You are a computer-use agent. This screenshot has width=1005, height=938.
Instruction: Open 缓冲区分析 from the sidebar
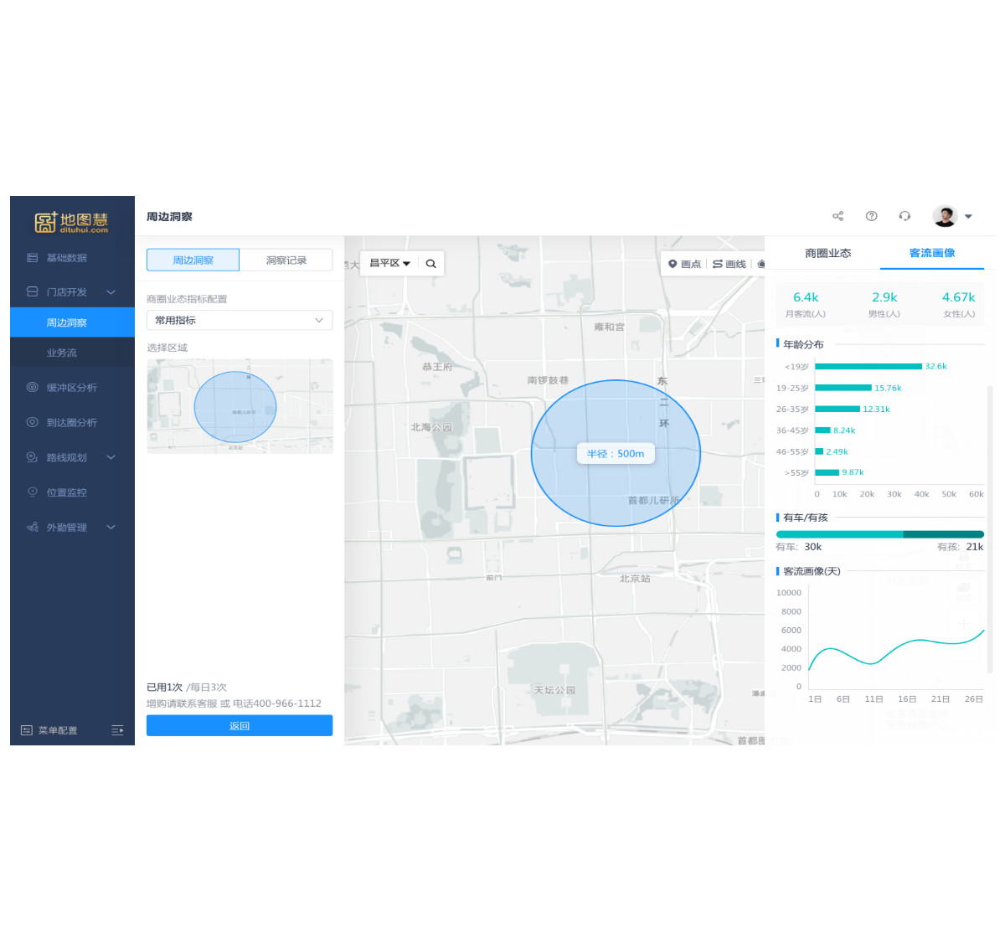click(x=71, y=388)
